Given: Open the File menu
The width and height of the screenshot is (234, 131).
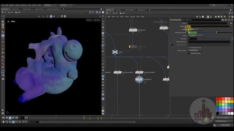Looking at the screenshot, I should pos(3,5).
